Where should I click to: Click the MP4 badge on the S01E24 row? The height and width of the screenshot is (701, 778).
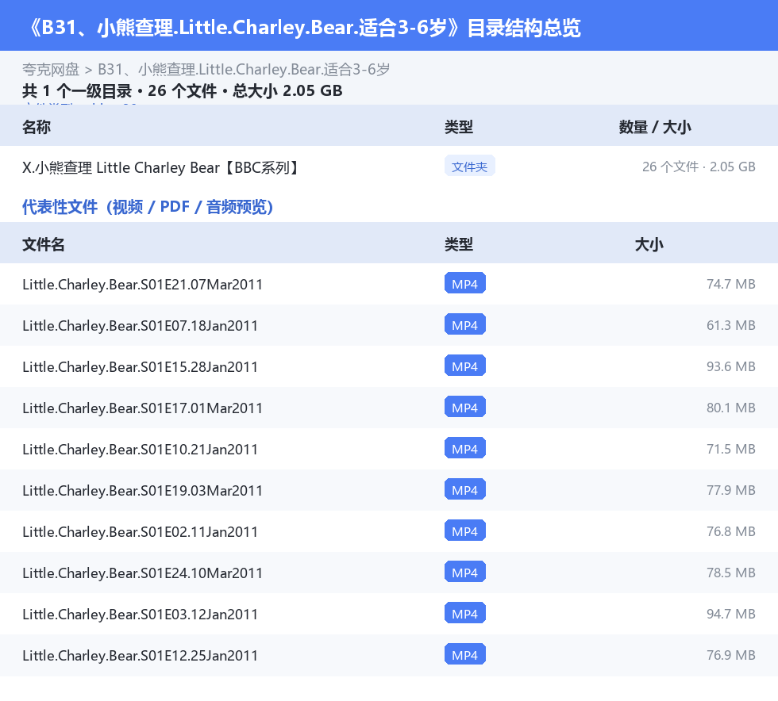(465, 572)
